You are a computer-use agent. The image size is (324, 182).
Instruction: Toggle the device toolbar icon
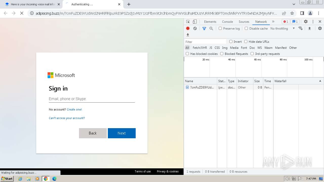(195, 22)
